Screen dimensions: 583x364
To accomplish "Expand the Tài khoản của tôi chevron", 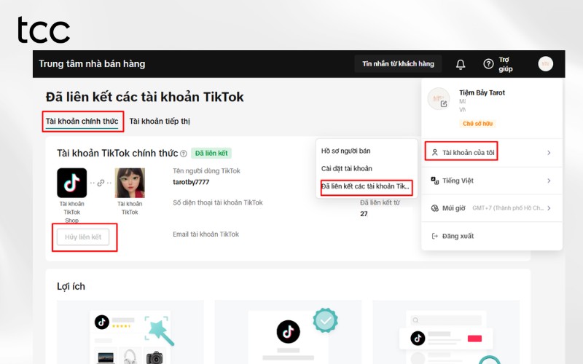I will (549, 153).
